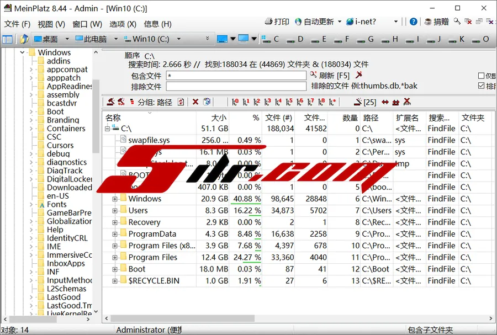Sort by the 大小 column header

[x=213, y=118]
